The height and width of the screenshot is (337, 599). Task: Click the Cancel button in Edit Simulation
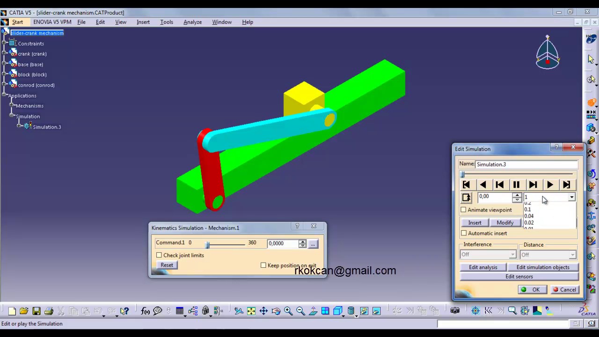(564, 290)
